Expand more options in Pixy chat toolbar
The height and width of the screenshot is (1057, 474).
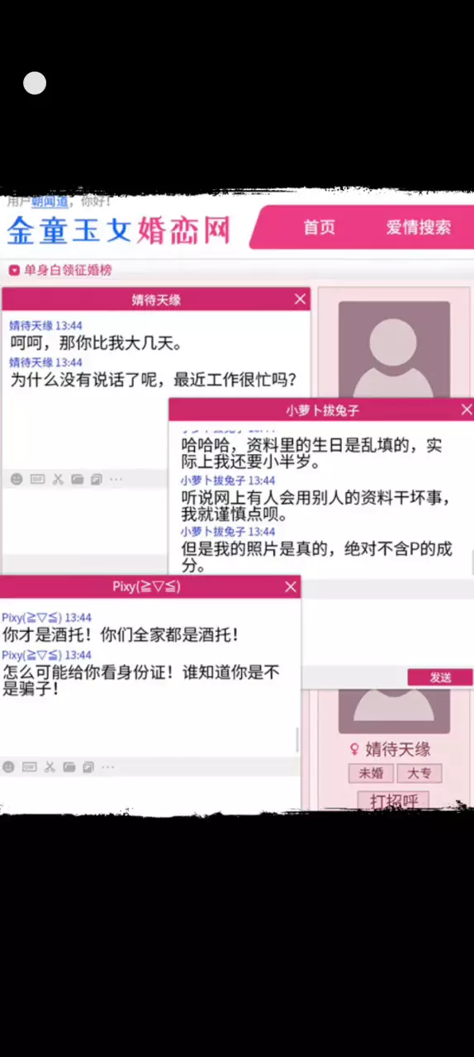pos(107,766)
